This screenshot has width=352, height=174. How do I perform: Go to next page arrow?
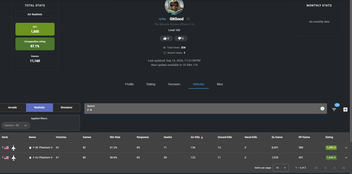tap(334, 168)
